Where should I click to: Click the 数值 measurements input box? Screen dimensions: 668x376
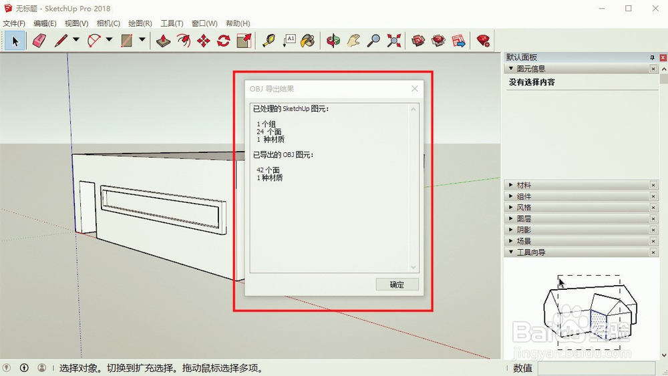(x=596, y=368)
